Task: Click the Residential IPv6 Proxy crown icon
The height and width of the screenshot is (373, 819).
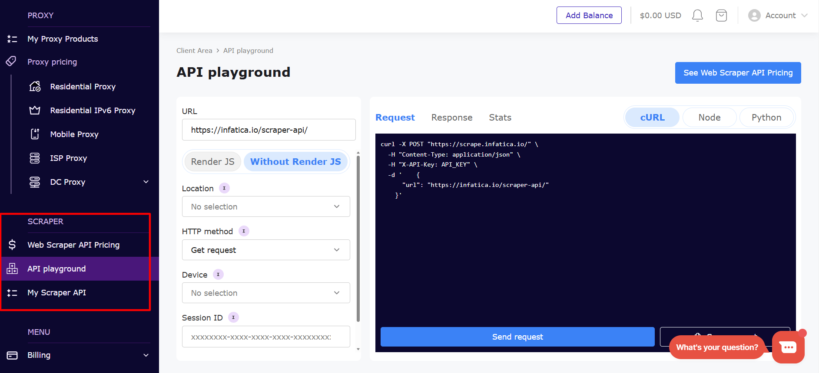Action: tap(35, 110)
